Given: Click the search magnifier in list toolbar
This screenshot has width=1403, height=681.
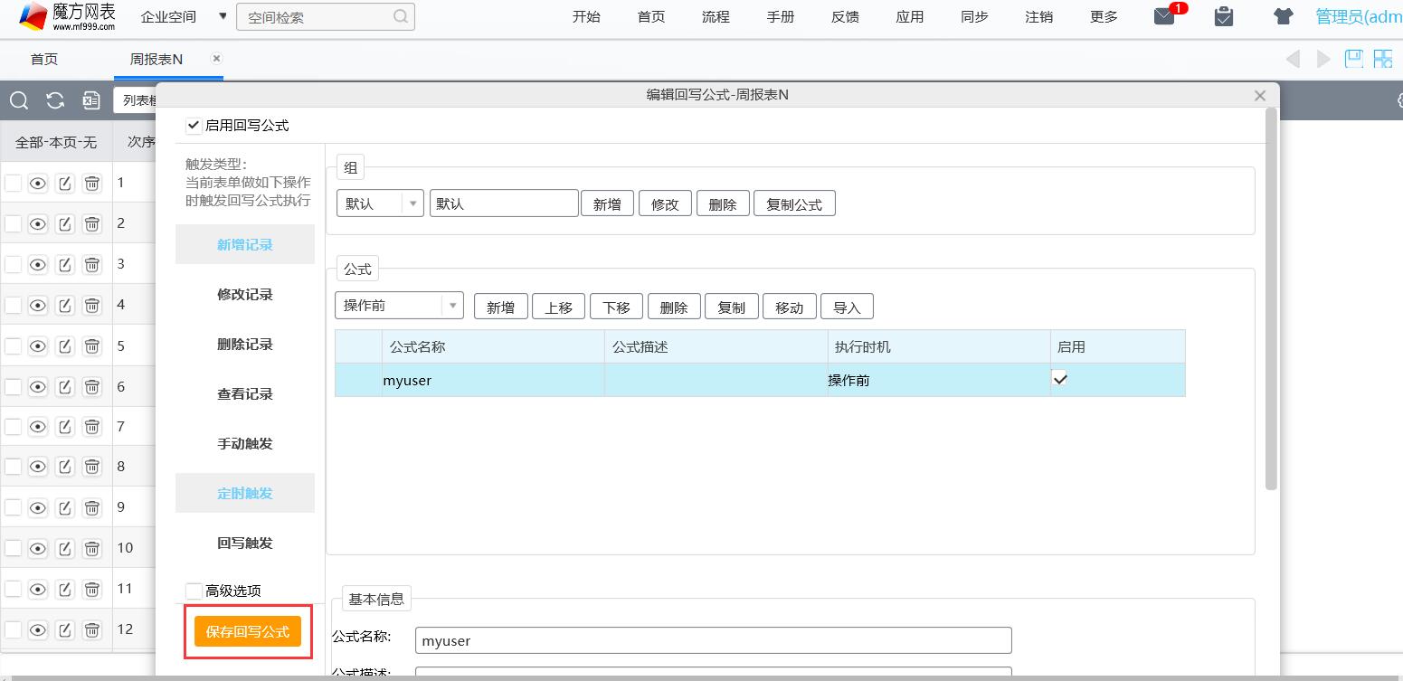Looking at the screenshot, I should [x=19, y=100].
